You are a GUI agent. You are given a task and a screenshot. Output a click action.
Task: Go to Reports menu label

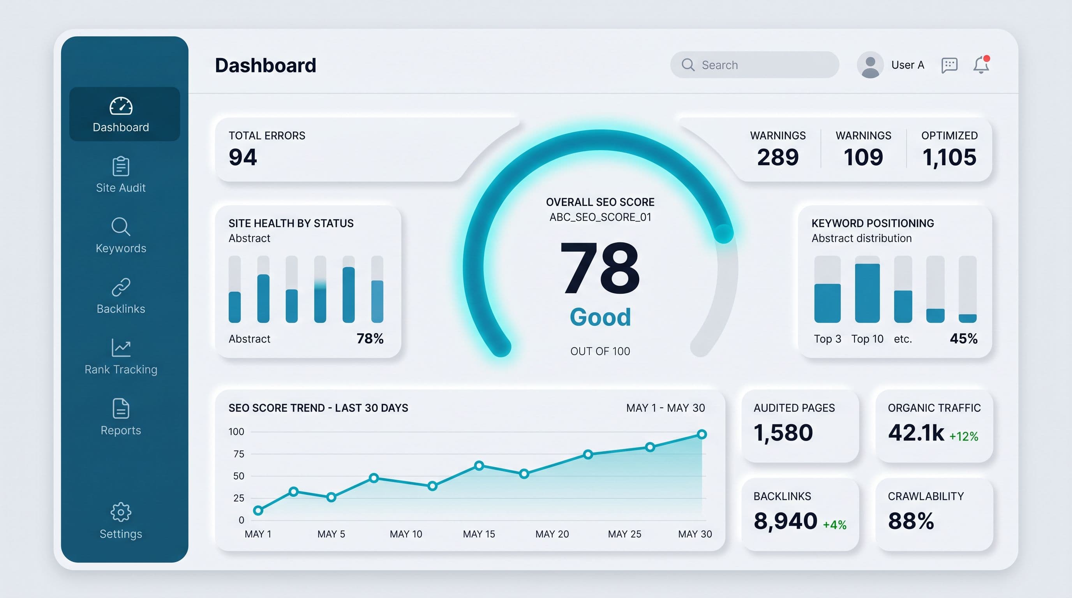pyautogui.click(x=121, y=431)
